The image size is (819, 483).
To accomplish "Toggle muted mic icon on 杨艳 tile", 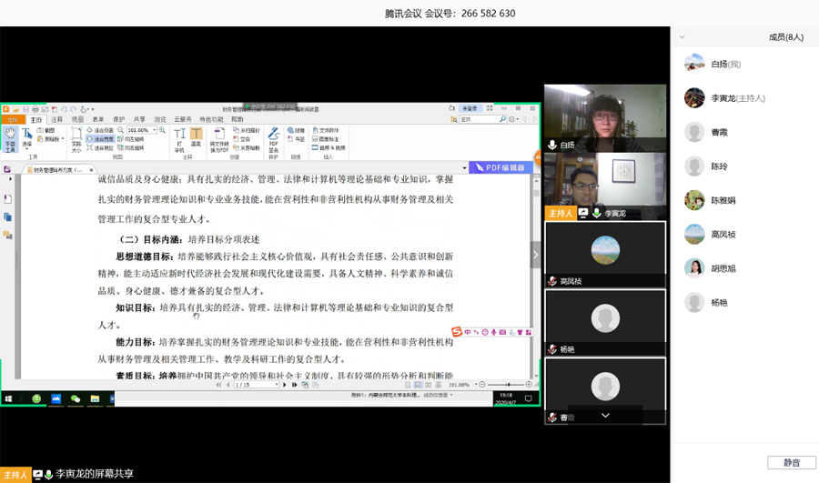I will pos(552,350).
